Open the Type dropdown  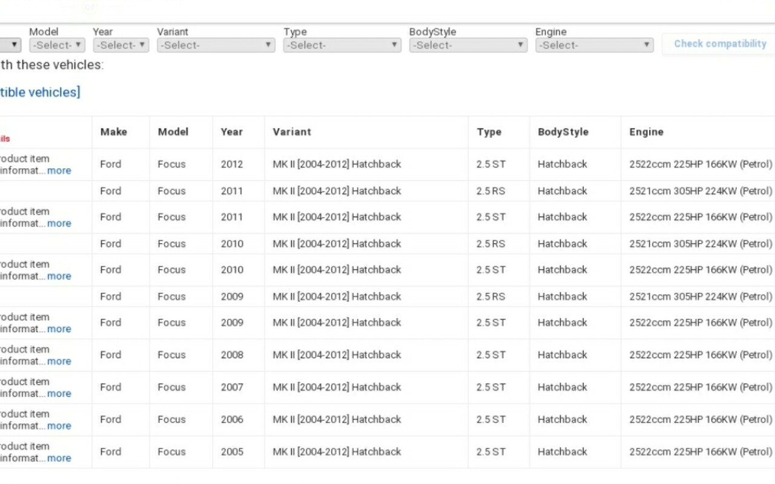(342, 45)
